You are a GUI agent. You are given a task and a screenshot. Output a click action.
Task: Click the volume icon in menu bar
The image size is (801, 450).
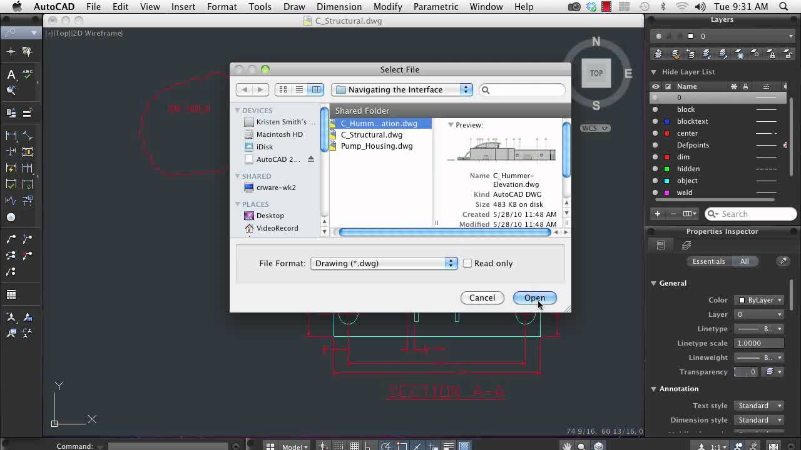coord(701,7)
